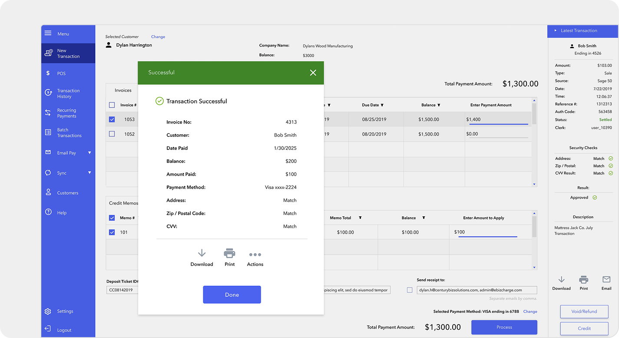Click the Visa xxxx-2224 payment method text
The width and height of the screenshot is (619, 338).
[281, 187]
